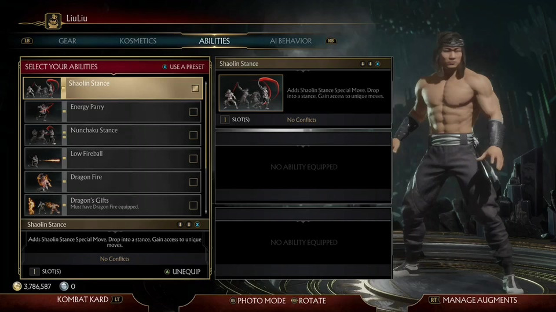Click the LT Kombat Kard trigger icon
This screenshot has width=556, height=312.
coord(116,300)
